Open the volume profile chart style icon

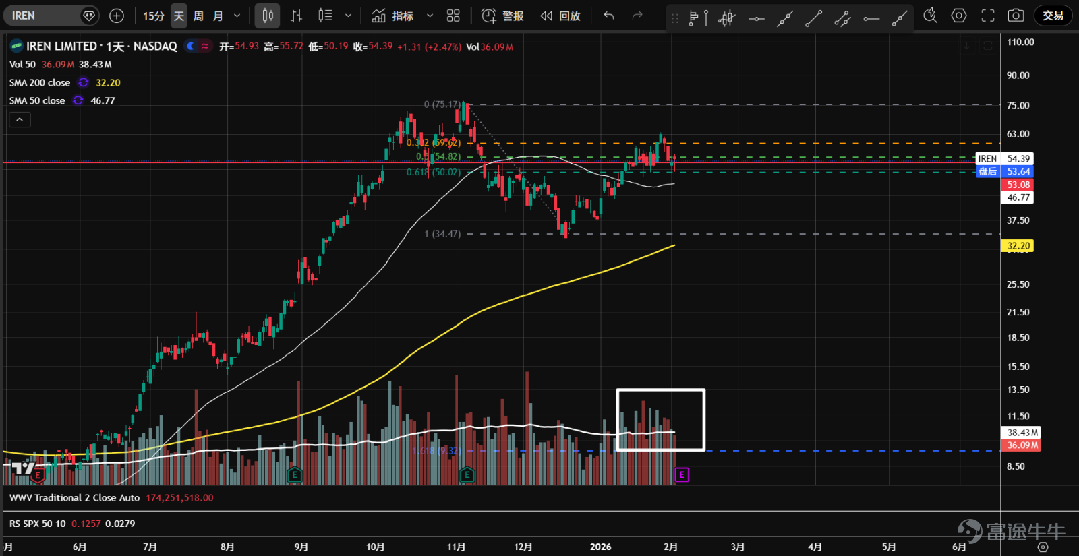pos(325,16)
